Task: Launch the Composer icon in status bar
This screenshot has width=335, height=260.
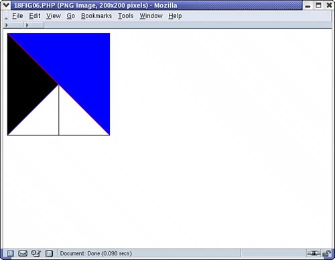Action: tap(36, 253)
